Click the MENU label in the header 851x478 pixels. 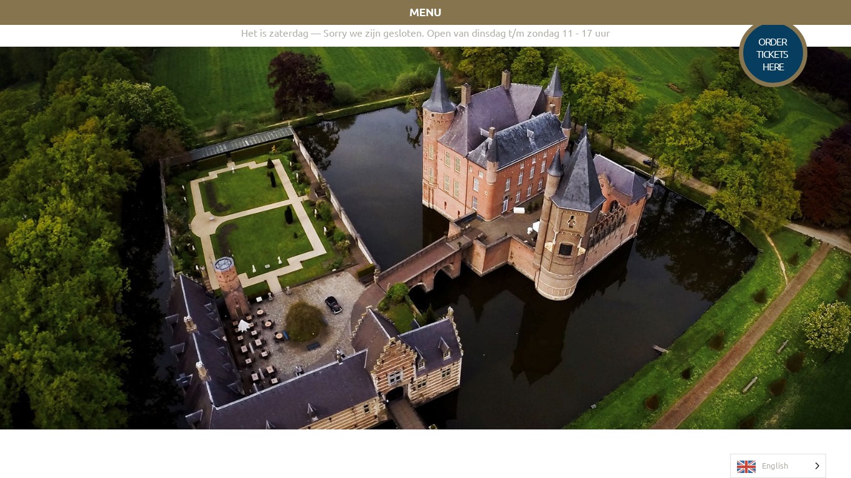point(425,12)
